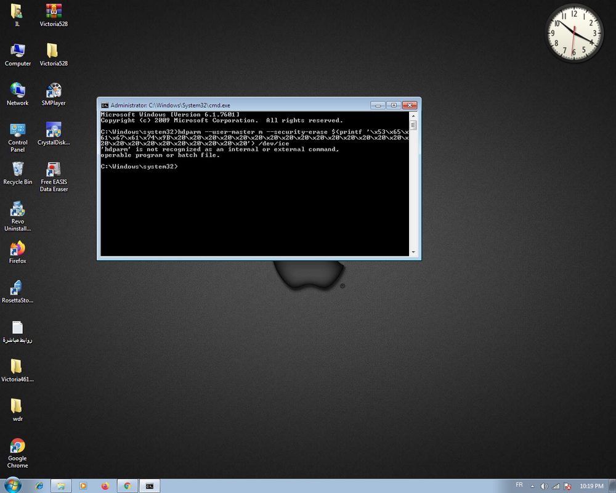Open the Control Panel desktop icon
Viewport: 616px width, 493px height.
point(18,137)
